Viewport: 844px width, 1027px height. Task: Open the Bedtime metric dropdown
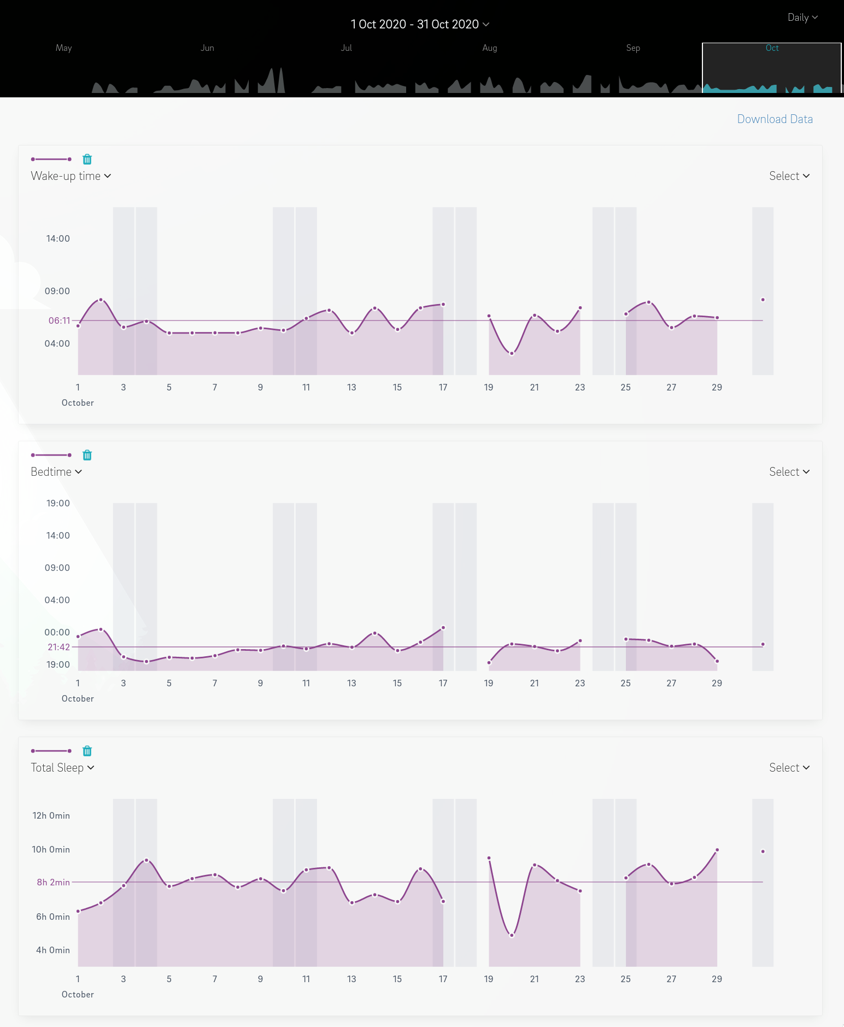pyautogui.click(x=56, y=472)
